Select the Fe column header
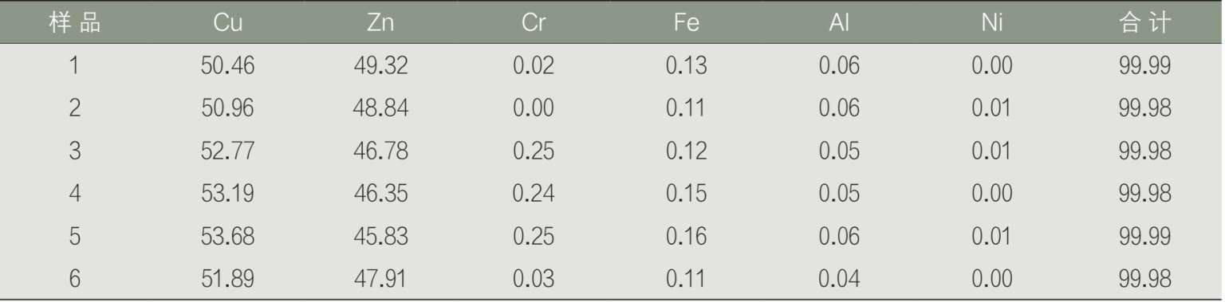Image resolution: width=1225 pixels, height=302 pixels. (x=686, y=23)
